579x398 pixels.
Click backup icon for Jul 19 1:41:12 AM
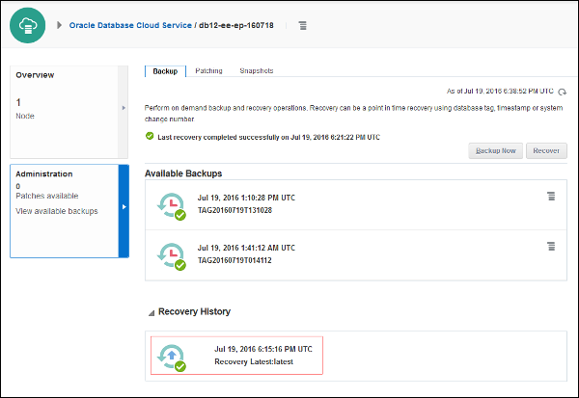click(x=172, y=256)
